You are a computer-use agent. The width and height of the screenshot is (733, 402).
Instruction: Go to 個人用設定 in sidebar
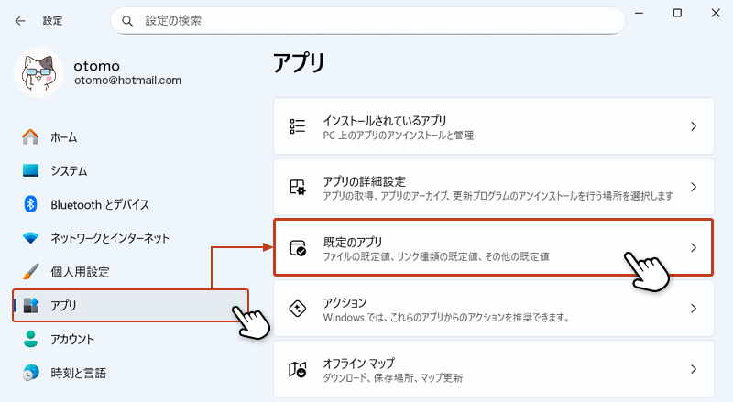[130, 272]
